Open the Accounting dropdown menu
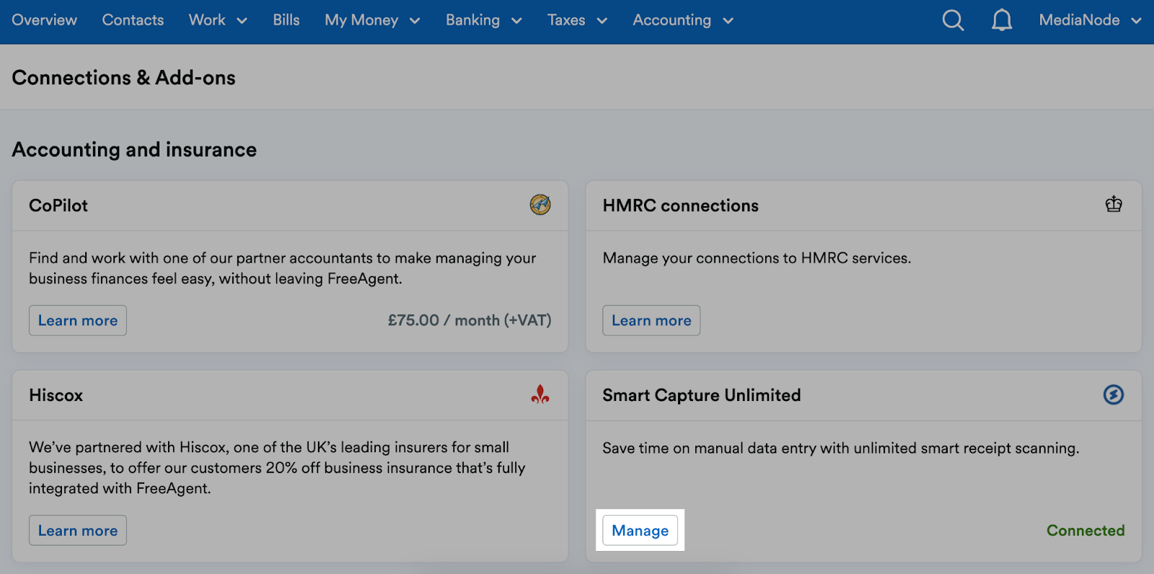 click(x=683, y=20)
